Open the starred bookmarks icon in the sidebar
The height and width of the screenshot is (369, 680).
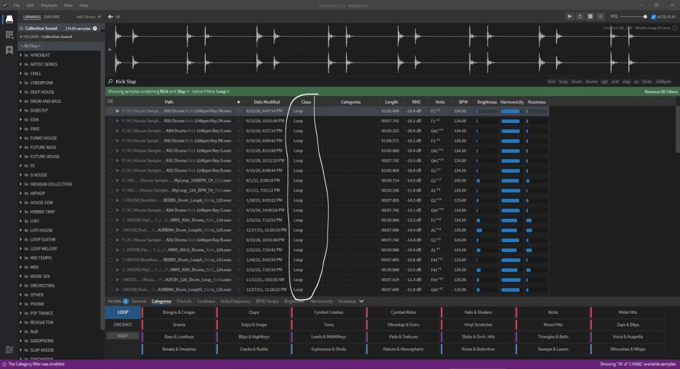[9, 50]
